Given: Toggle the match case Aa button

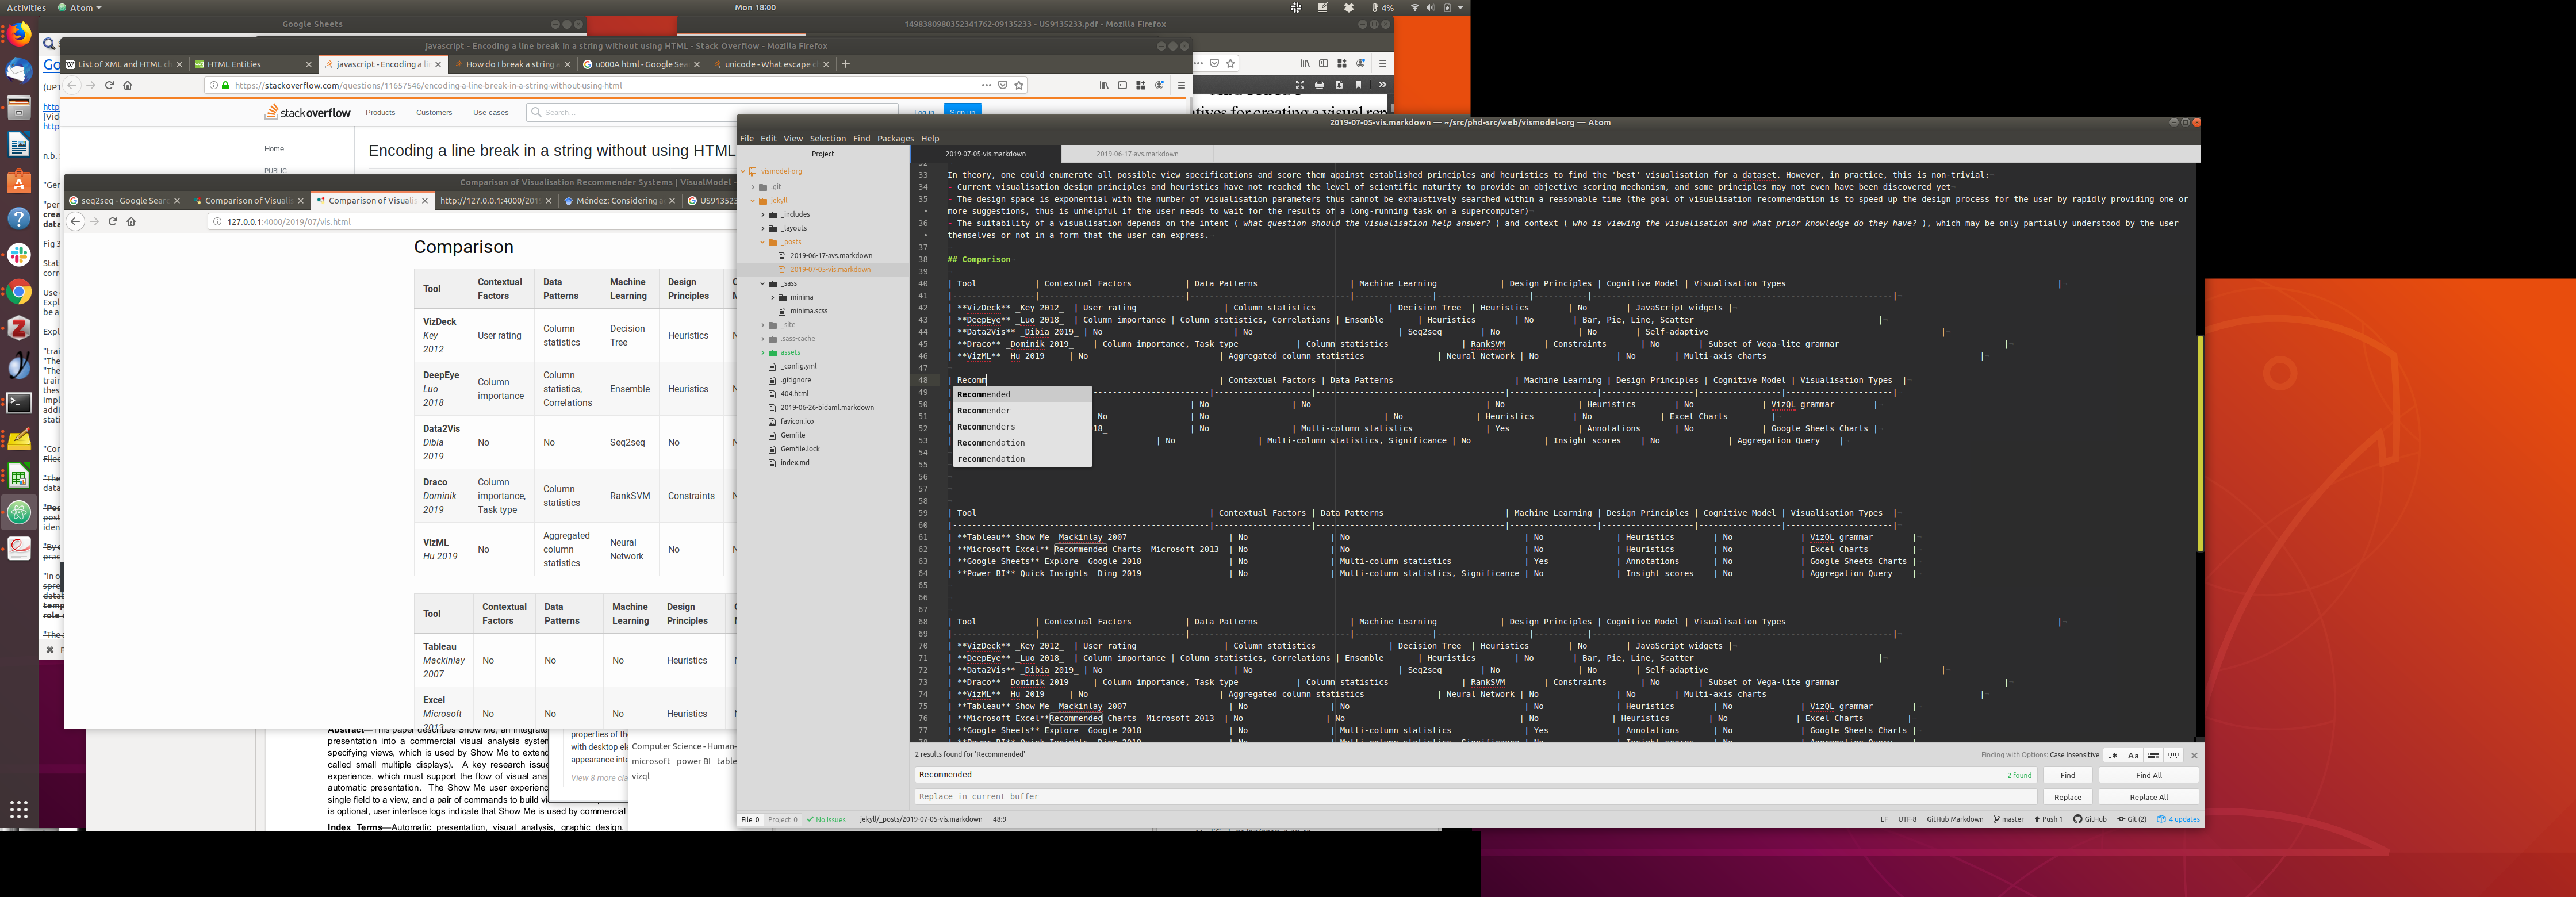Looking at the screenshot, I should [2133, 755].
